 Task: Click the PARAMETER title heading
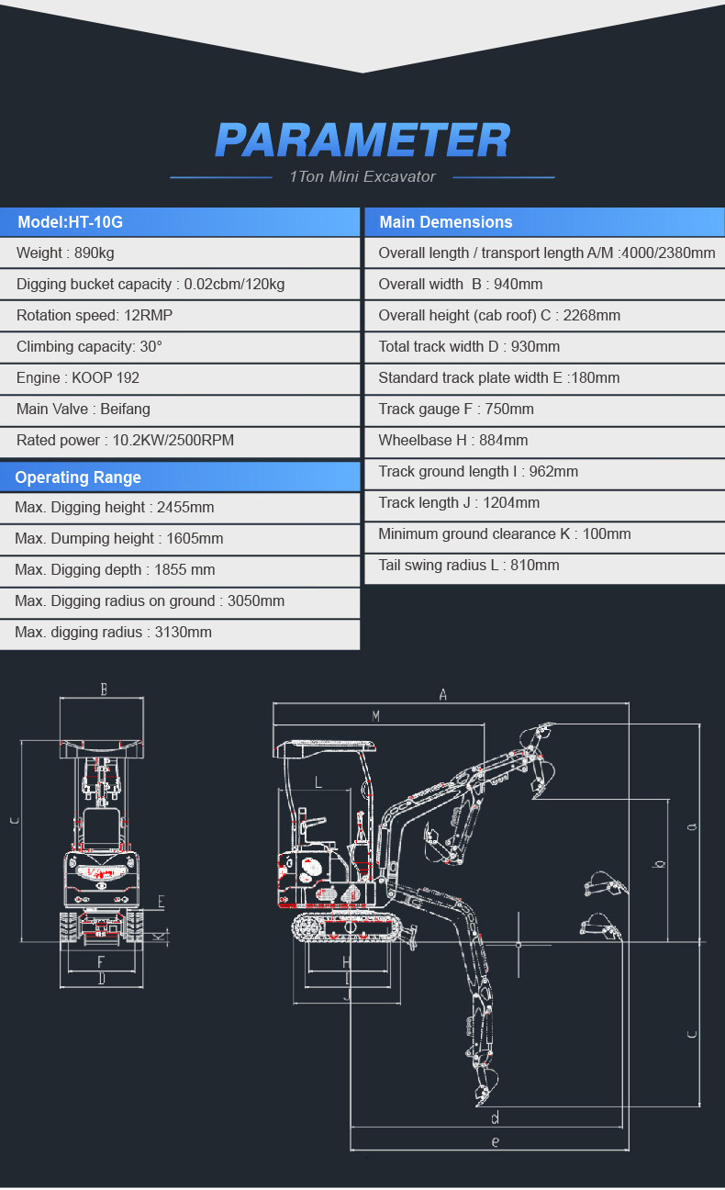click(x=362, y=140)
